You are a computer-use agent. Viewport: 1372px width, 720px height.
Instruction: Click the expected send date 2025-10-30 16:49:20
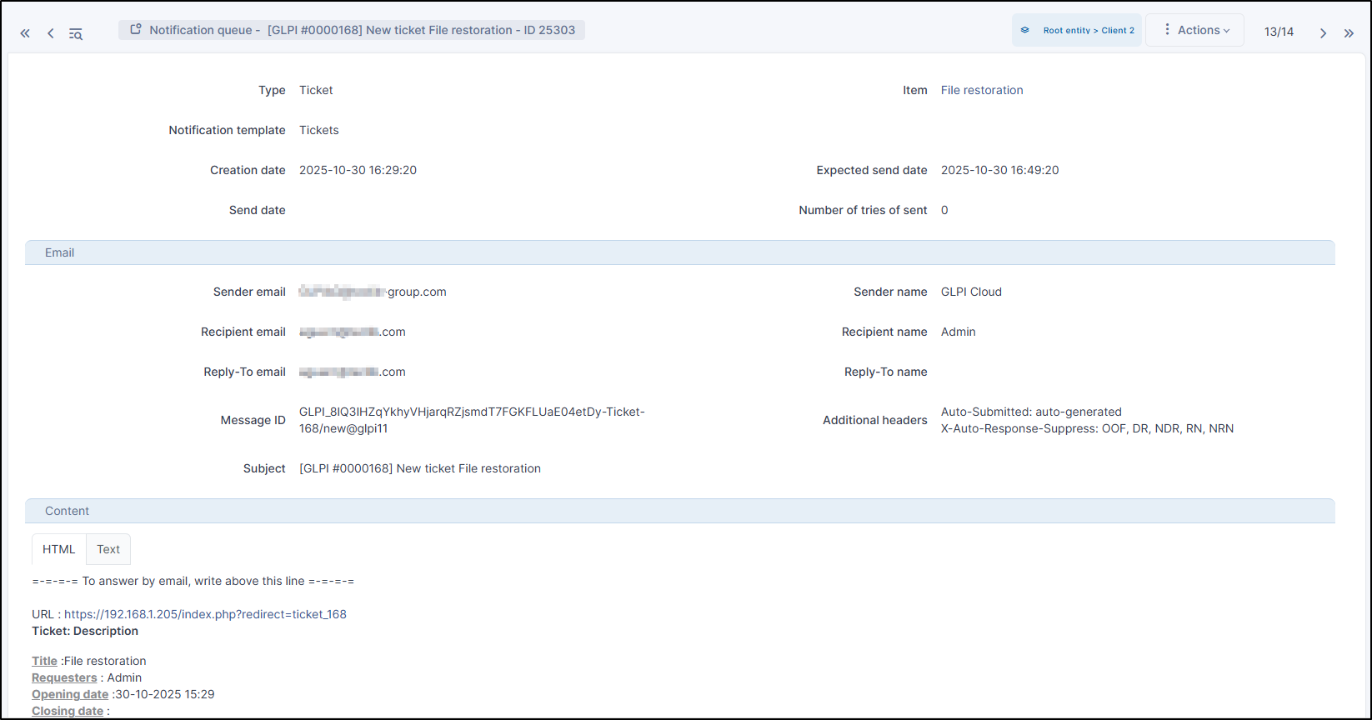pyautogui.click(x=999, y=170)
